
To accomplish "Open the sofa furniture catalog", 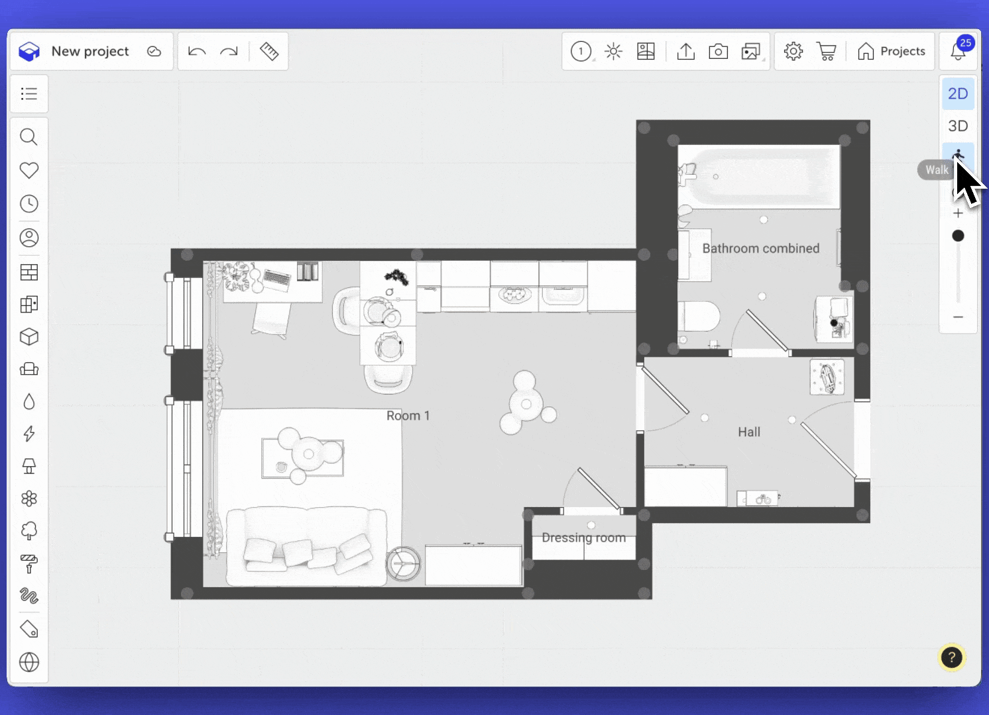I will pyautogui.click(x=29, y=369).
